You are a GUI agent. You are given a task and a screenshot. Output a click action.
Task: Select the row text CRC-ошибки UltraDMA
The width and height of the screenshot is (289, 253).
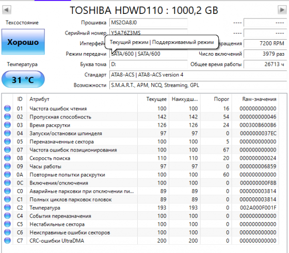[57, 241]
